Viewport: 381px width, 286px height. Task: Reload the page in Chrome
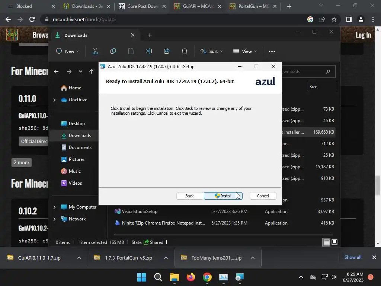(32, 19)
